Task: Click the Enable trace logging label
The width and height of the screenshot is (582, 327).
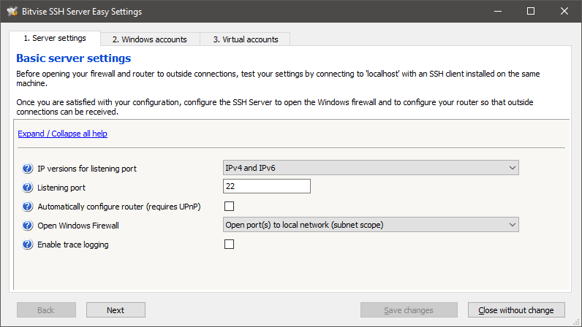Action: coord(73,245)
